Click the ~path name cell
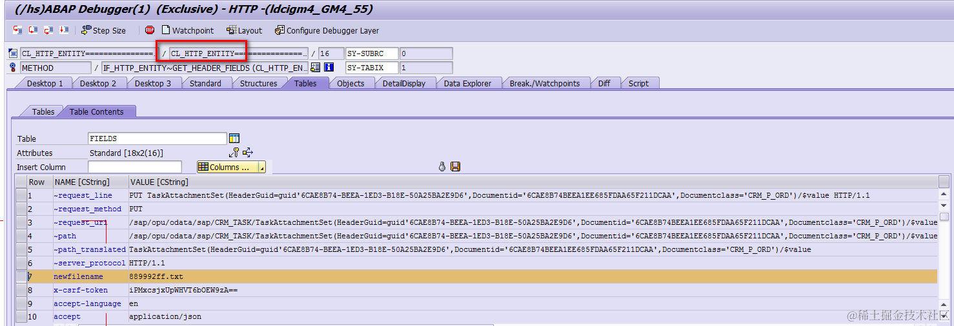This screenshot has height=326, width=954. tap(90, 236)
